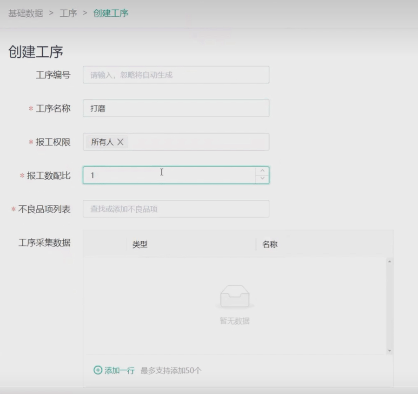The width and height of the screenshot is (418, 394).
Task: Click the plus icon beside 添加一行
Action: (98, 370)
